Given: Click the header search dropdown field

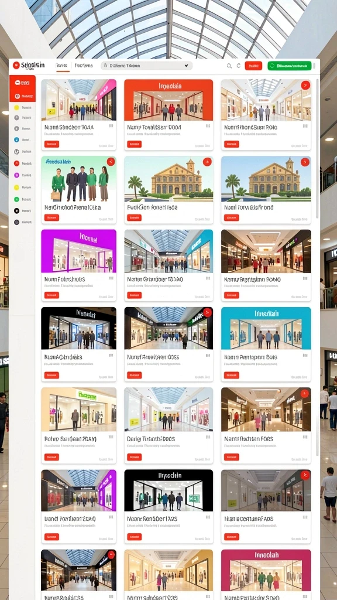Looking at the screenshot, I should click(x=147, y=66).
